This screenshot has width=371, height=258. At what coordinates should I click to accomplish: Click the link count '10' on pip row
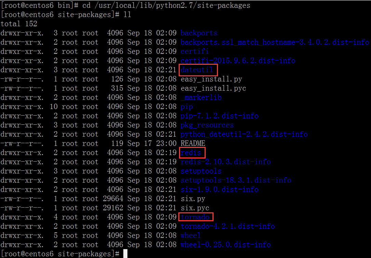coord(54,107)
